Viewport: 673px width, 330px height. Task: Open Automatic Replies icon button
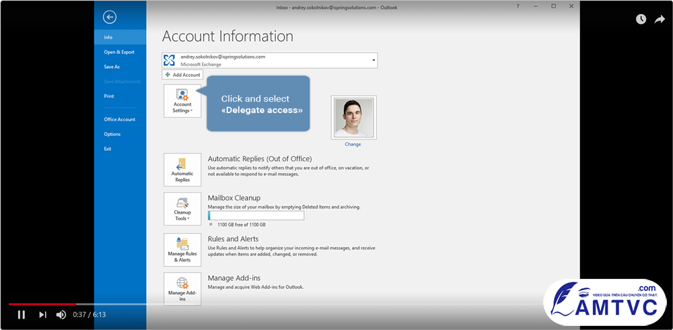pyautogui.click(x=182, y=170)
